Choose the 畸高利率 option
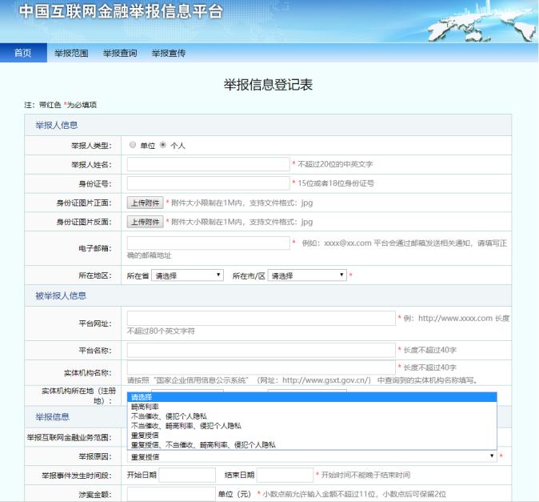The width and height of the screenshot is (539, 502). (312, 407)
